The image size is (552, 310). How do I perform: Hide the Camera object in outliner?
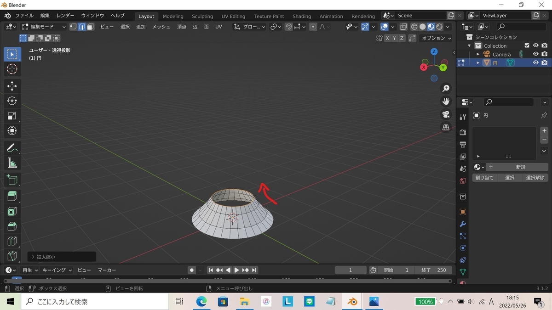(x=535, y=54)
